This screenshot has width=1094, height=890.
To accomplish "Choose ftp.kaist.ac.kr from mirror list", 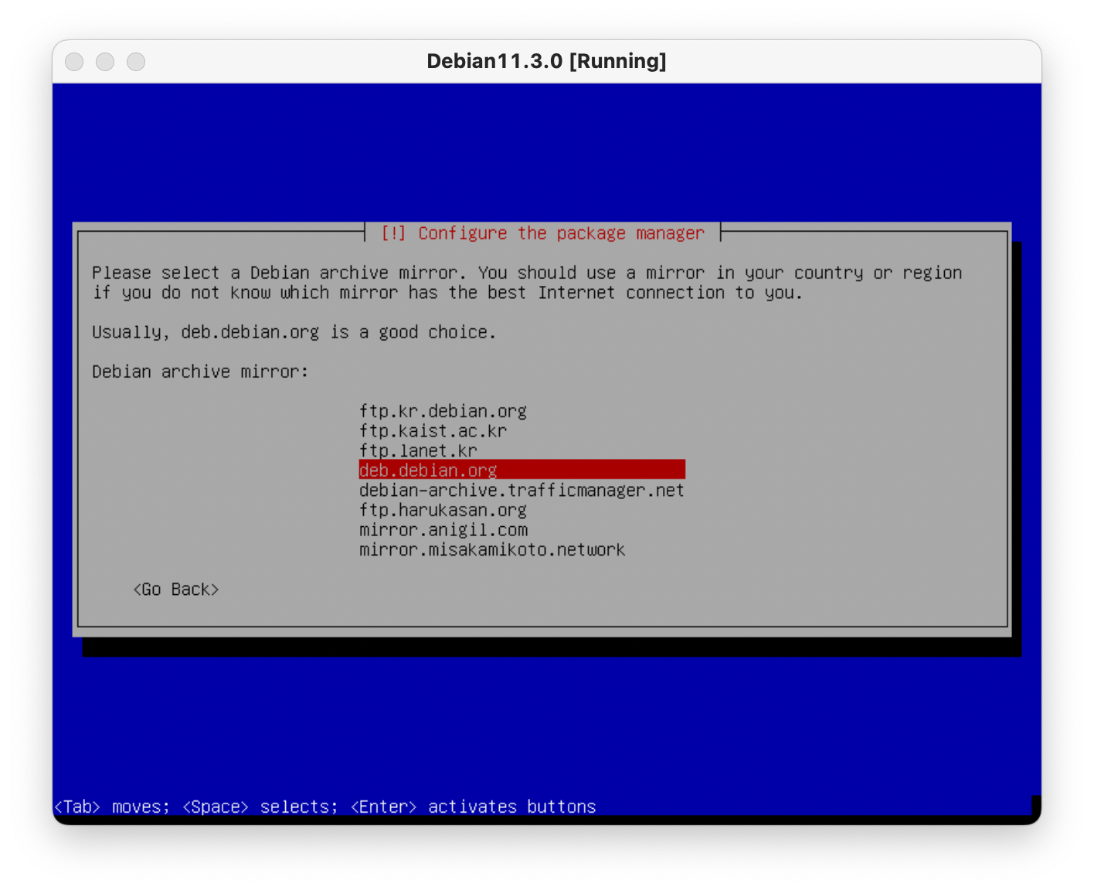I will [x=433, y=431].
